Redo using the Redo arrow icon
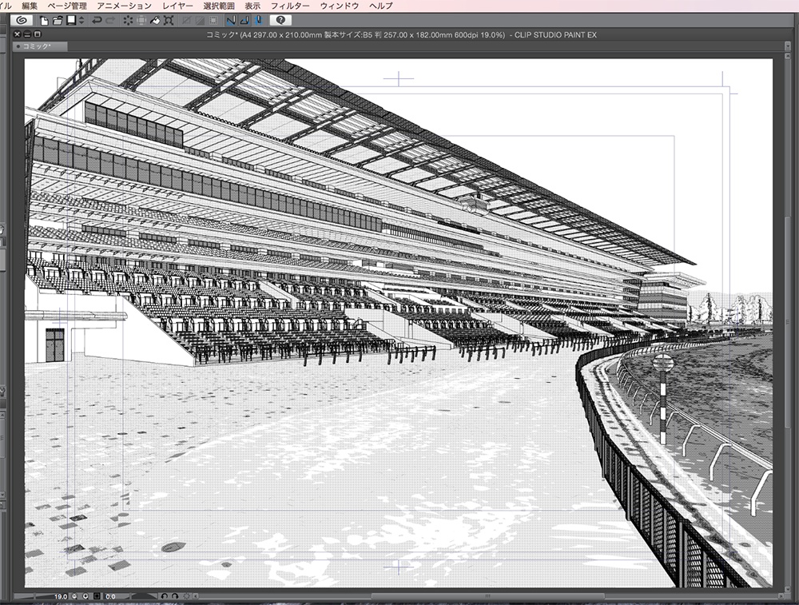The image size is (799, 605). [111, 19]
